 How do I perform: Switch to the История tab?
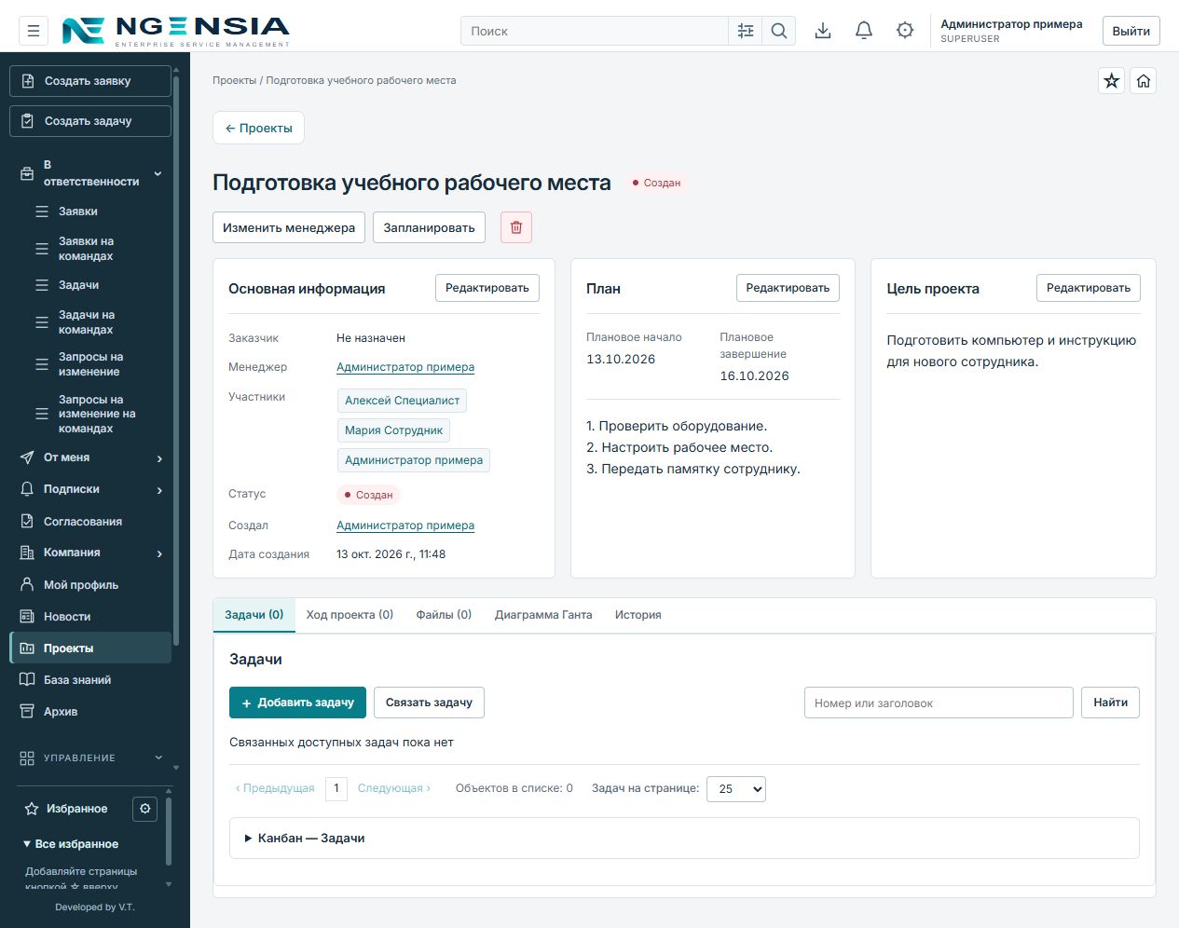click(x=638, y=615)
